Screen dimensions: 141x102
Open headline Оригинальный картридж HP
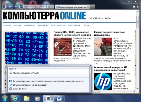110,69
